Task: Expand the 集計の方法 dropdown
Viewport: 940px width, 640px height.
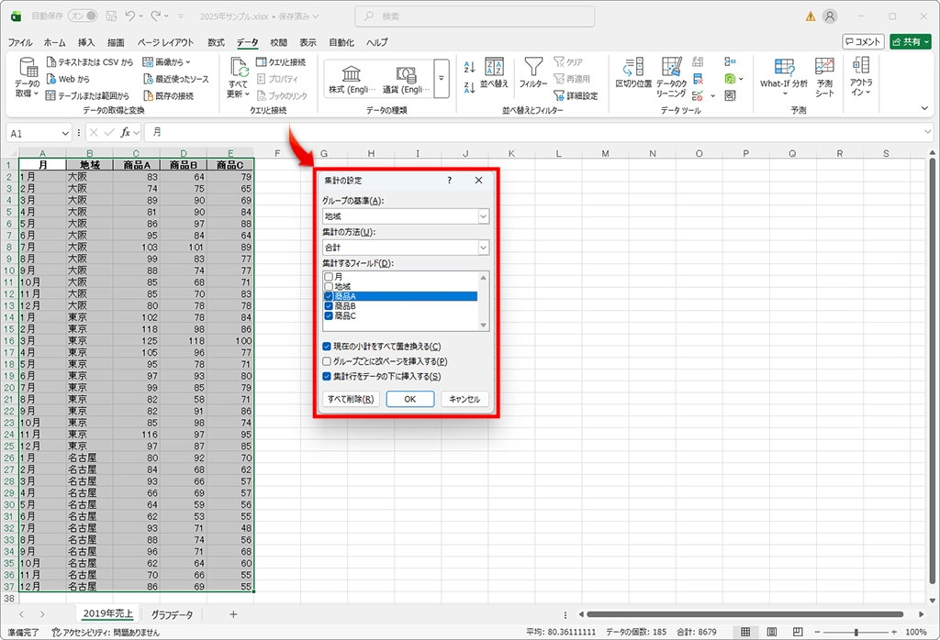Action: (483, 248)
